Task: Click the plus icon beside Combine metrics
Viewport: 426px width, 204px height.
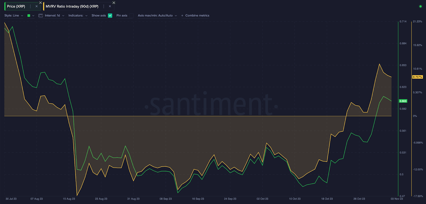Action: pyautogui.click(x=182, y=16)
